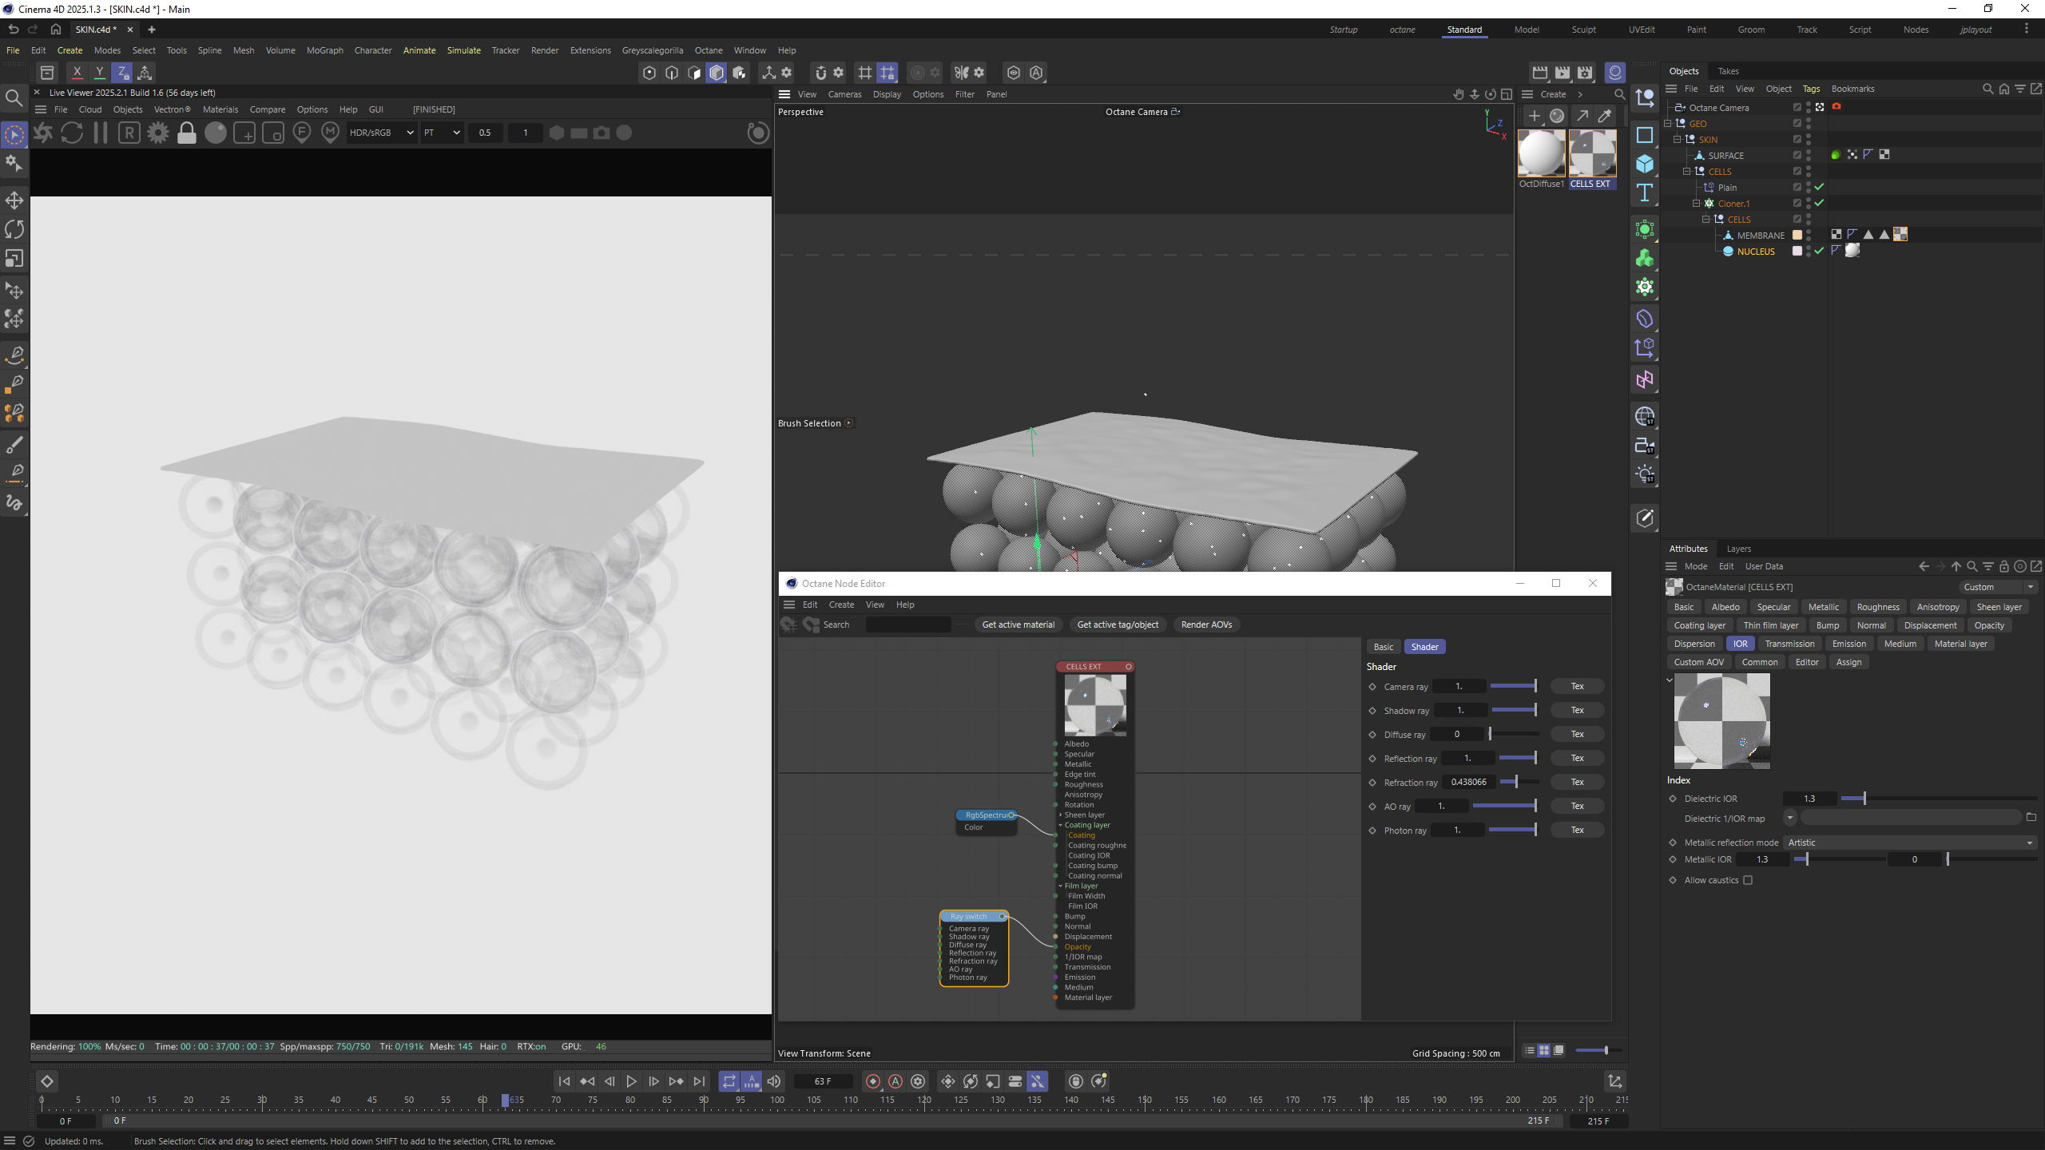Click the Text spline tool icon
The image size is (2045, 1150).
tap(1645, 192)
